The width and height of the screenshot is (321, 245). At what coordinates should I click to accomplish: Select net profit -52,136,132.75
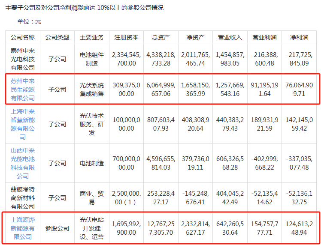coord(299,198)
